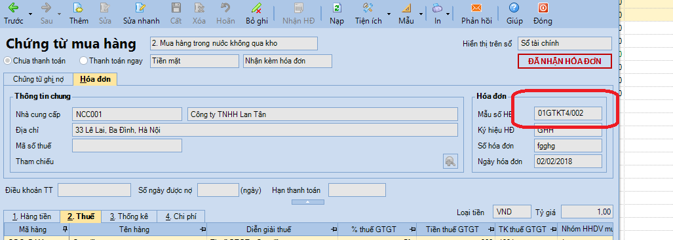
Task: Open Sửa nhanh quick edit
Action: [x=141, y=13]
